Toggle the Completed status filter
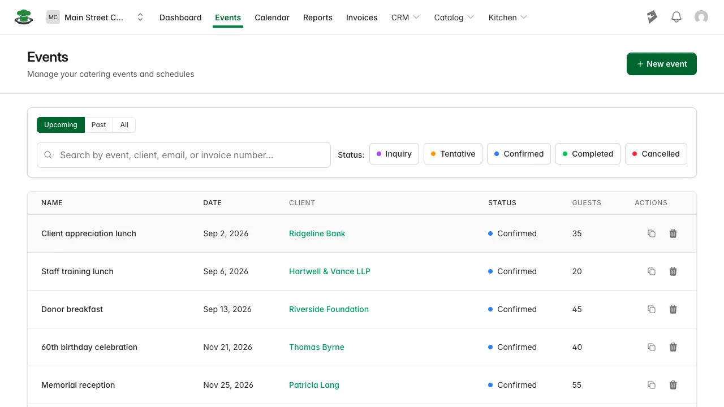The width and height of the screenshot is (724, 407). click(588, 154)
